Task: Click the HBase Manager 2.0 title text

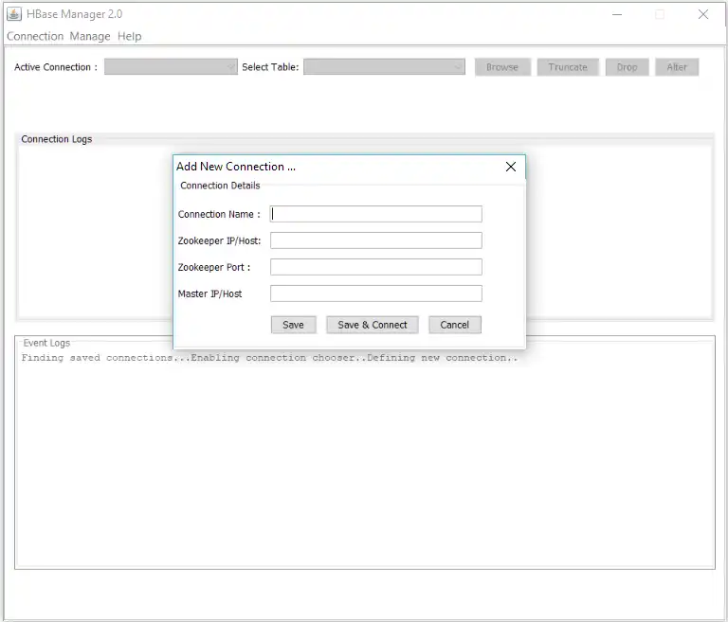Action: pyautogui.click(x=74, y=14)
